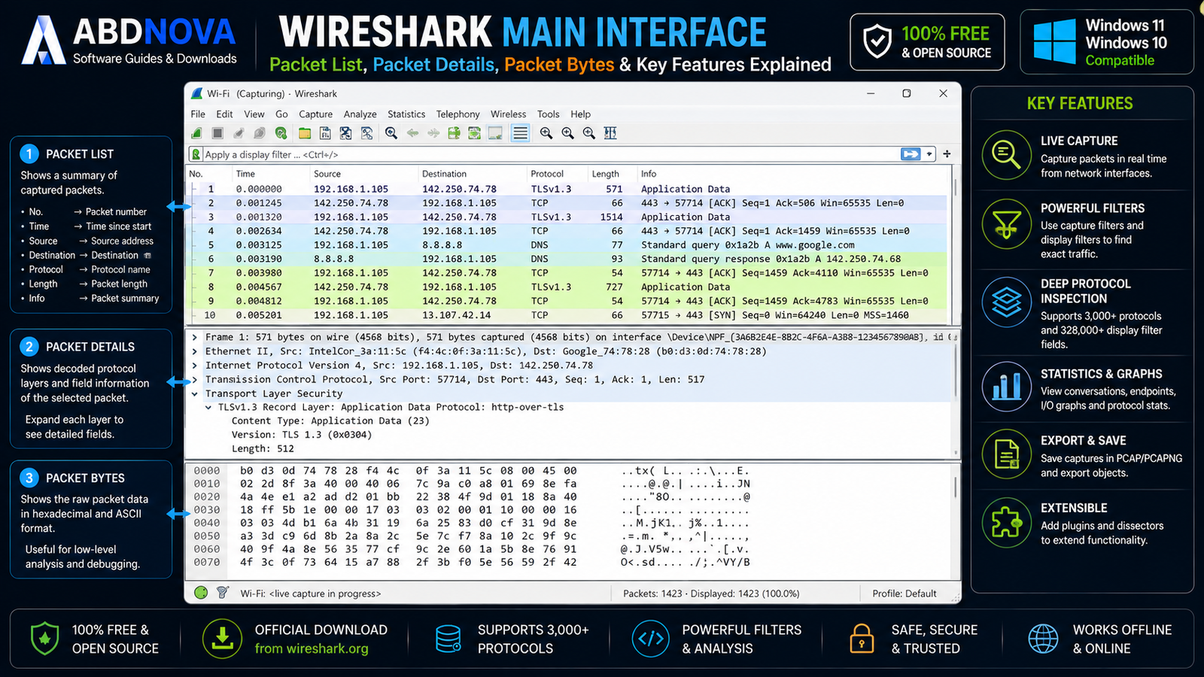The width and height of the screenshot is (1204, 677).
Task: Open the display filter history dropdown
Action: (x=929, y=154)
